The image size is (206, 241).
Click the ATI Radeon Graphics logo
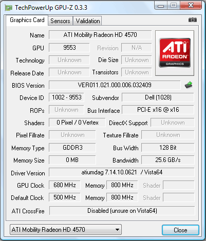point(175,53)
